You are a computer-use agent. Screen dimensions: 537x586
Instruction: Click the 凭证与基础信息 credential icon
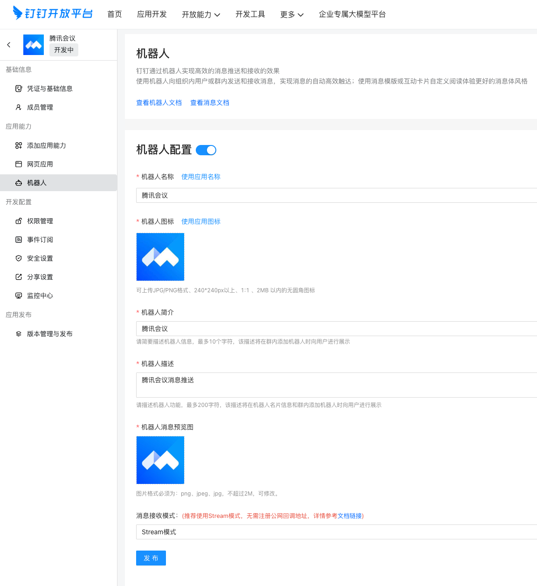19,89
